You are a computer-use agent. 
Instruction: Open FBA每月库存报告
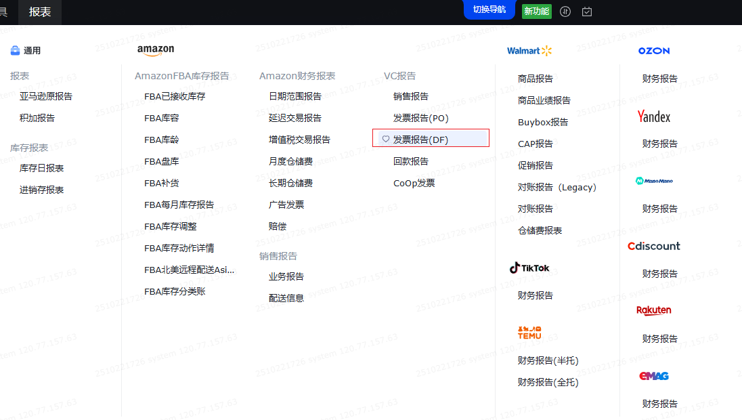(179, 205)
